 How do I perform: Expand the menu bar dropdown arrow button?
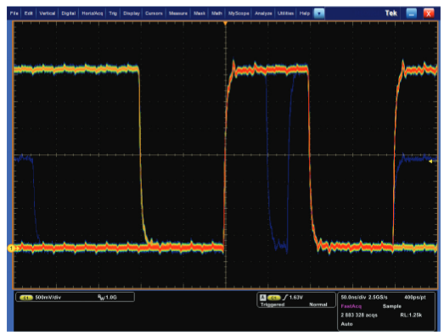click(319, 14)
